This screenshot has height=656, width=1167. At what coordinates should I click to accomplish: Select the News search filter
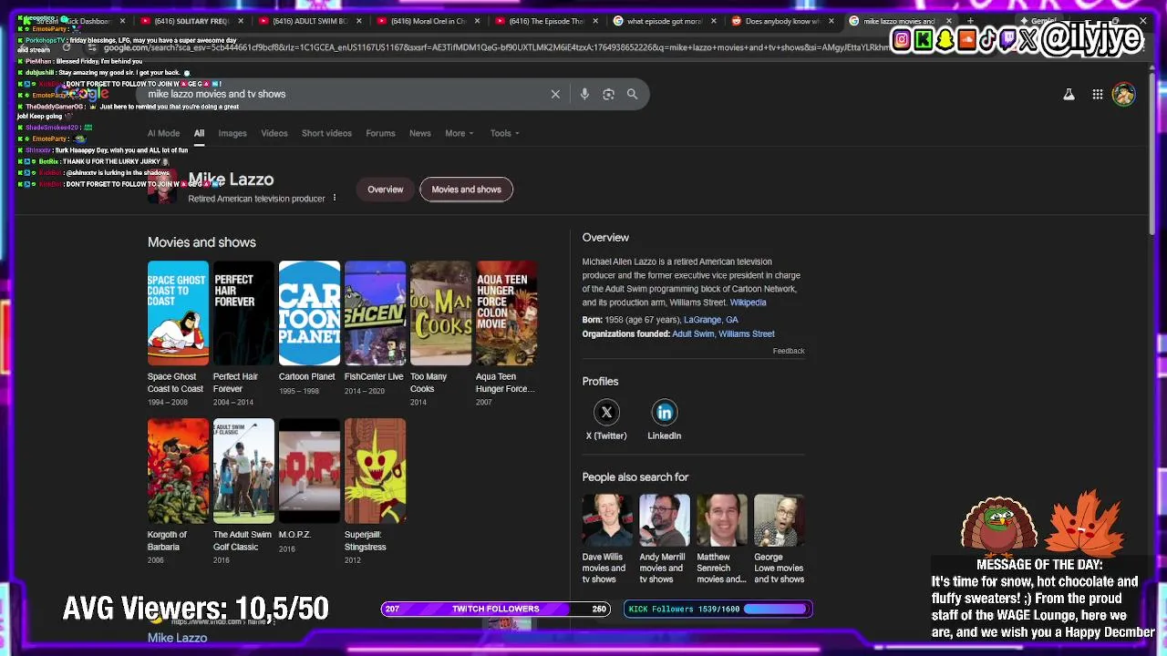(420, 133)
